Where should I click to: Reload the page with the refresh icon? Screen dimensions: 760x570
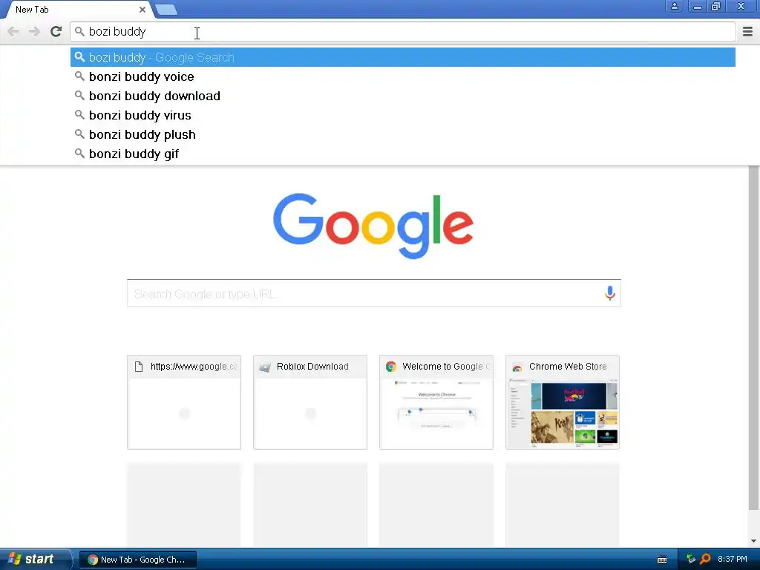(x=56, y=31)
